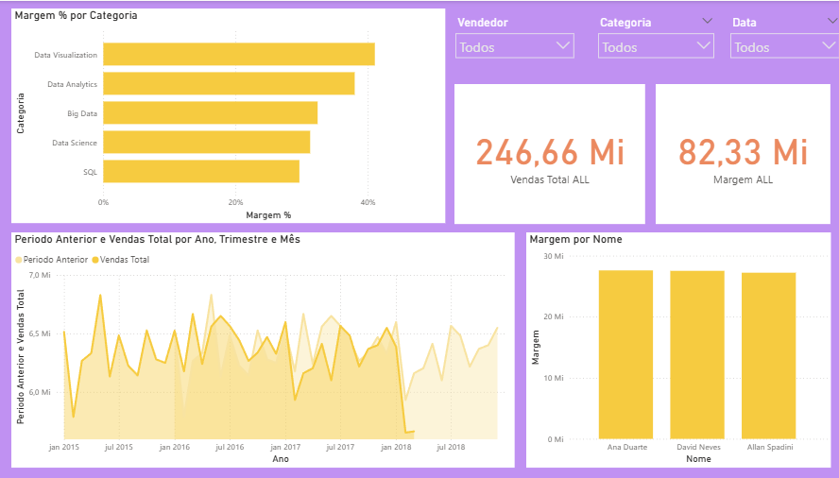Select the Data Visualization bar
This screenshot has width=839, height=478.
click(x=239, y=54)
